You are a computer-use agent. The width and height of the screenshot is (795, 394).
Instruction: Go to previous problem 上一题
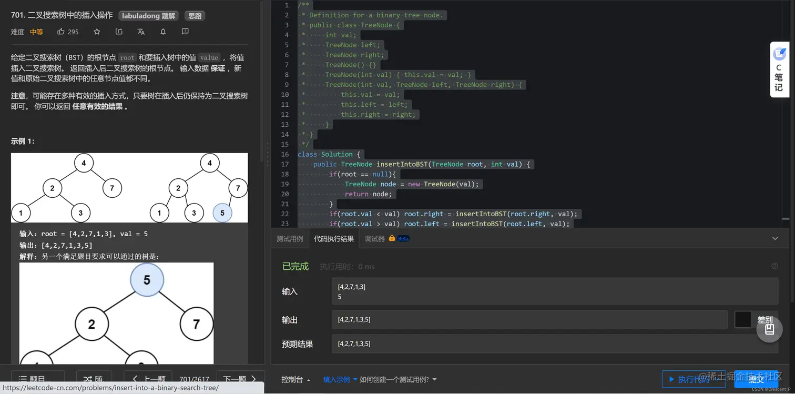coord(148,379)
